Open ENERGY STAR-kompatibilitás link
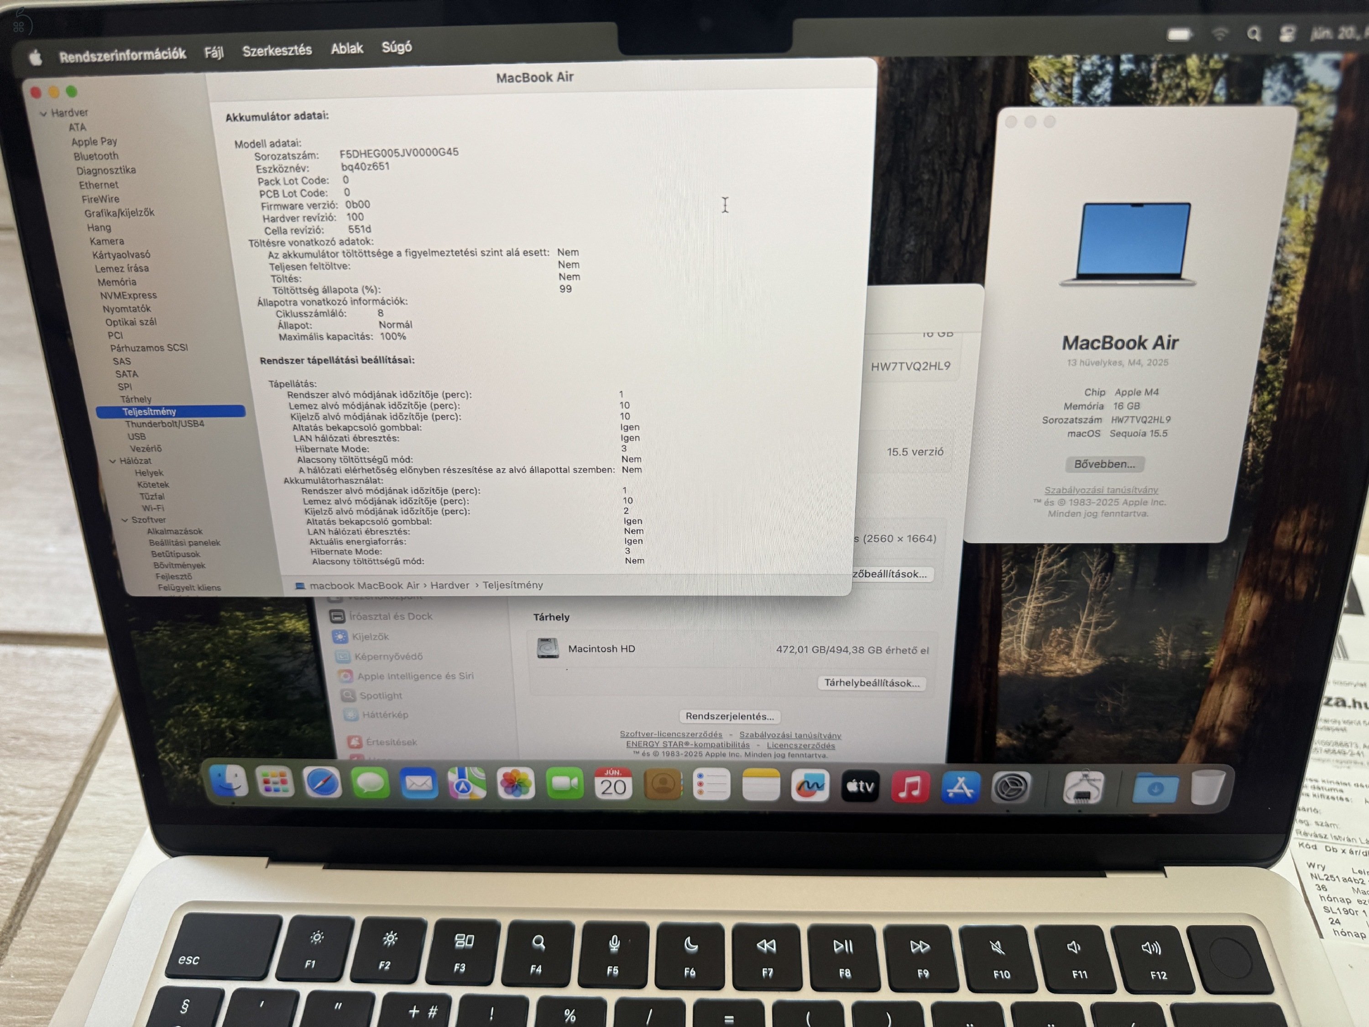Screen dimensions: 1369x1027 688,745
